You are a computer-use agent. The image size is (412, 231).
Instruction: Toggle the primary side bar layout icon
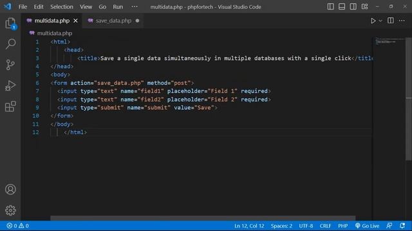click(x=330, y=6)
